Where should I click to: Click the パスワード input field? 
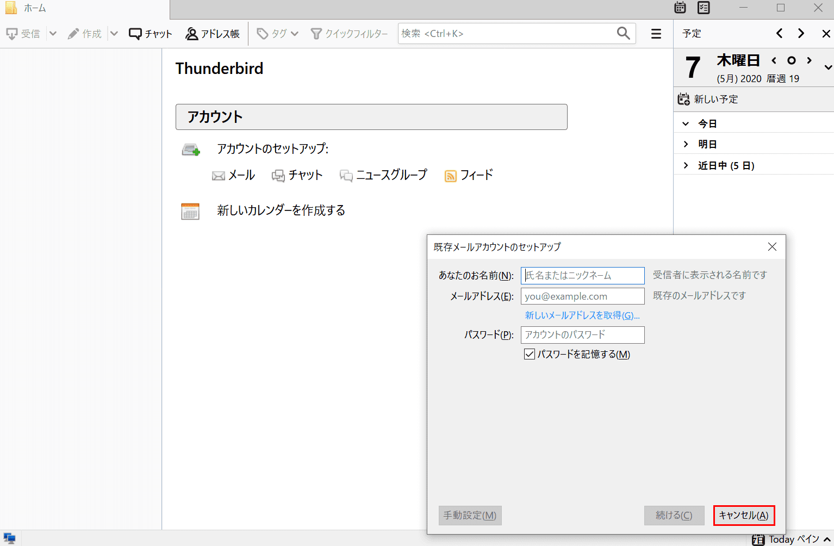point(583,335)
